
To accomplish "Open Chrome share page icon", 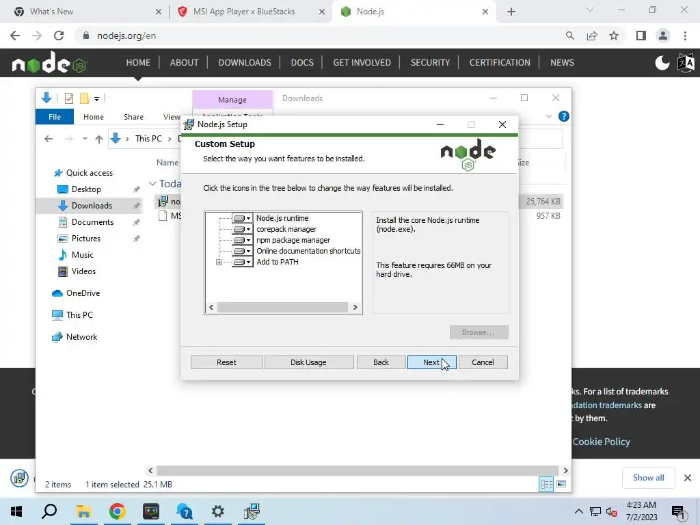I will click(x=592, y=36).
